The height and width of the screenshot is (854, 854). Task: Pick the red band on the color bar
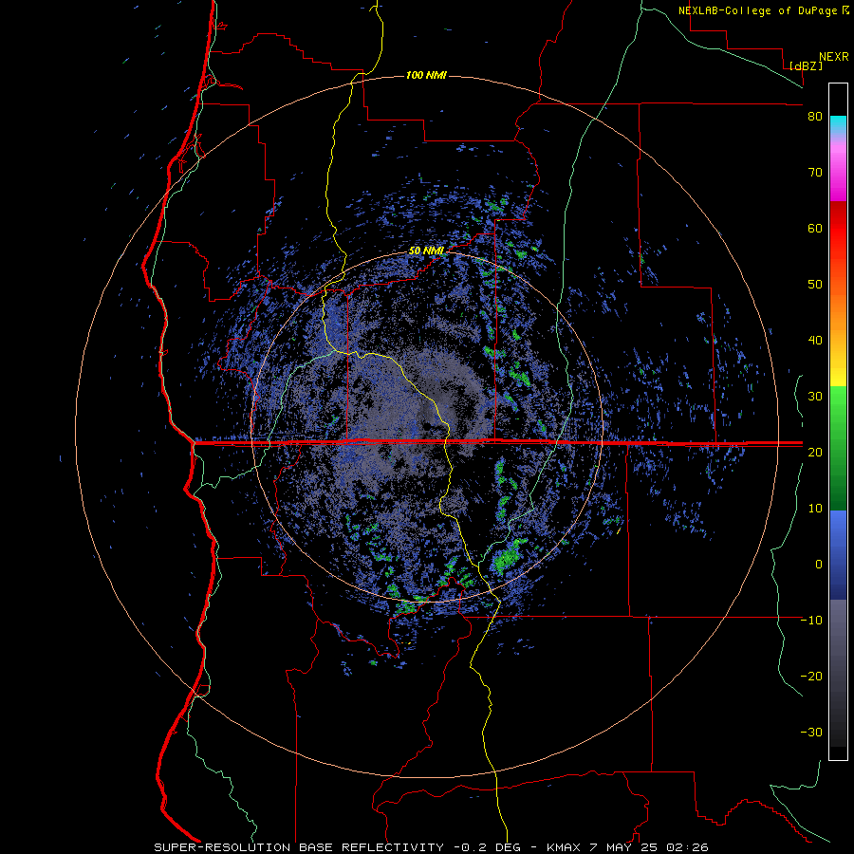838,229
